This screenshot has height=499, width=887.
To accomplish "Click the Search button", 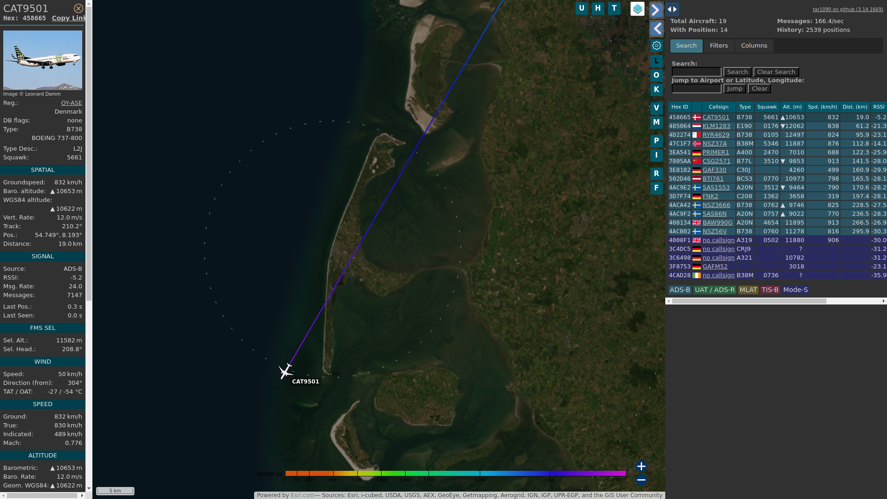I will coord(737,72).
